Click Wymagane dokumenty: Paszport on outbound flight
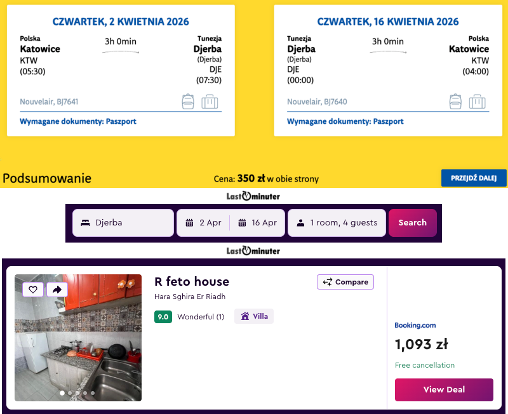Screen dimensions: 508x414 coord(78,121)
